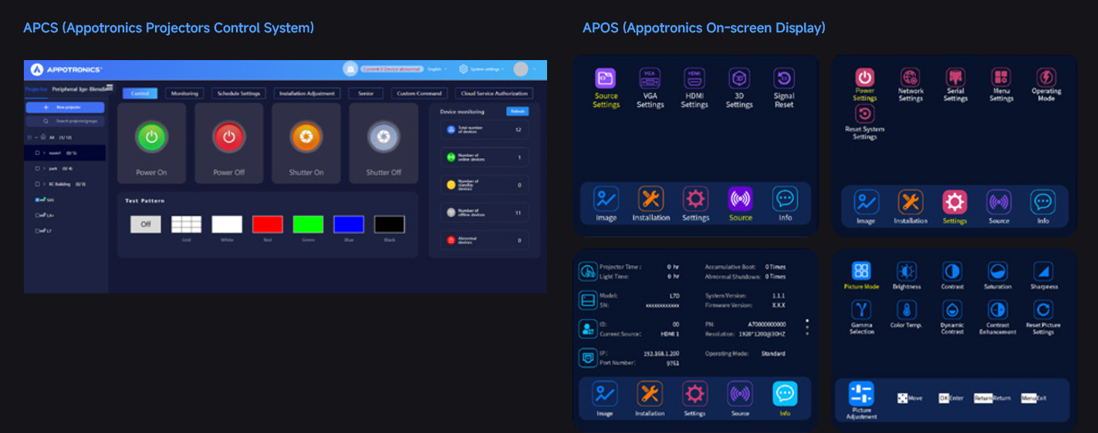This screenshot has width=1098, height=433.
Task: Open HDMI Settings in the Source menu
Action: pos(694,79)
